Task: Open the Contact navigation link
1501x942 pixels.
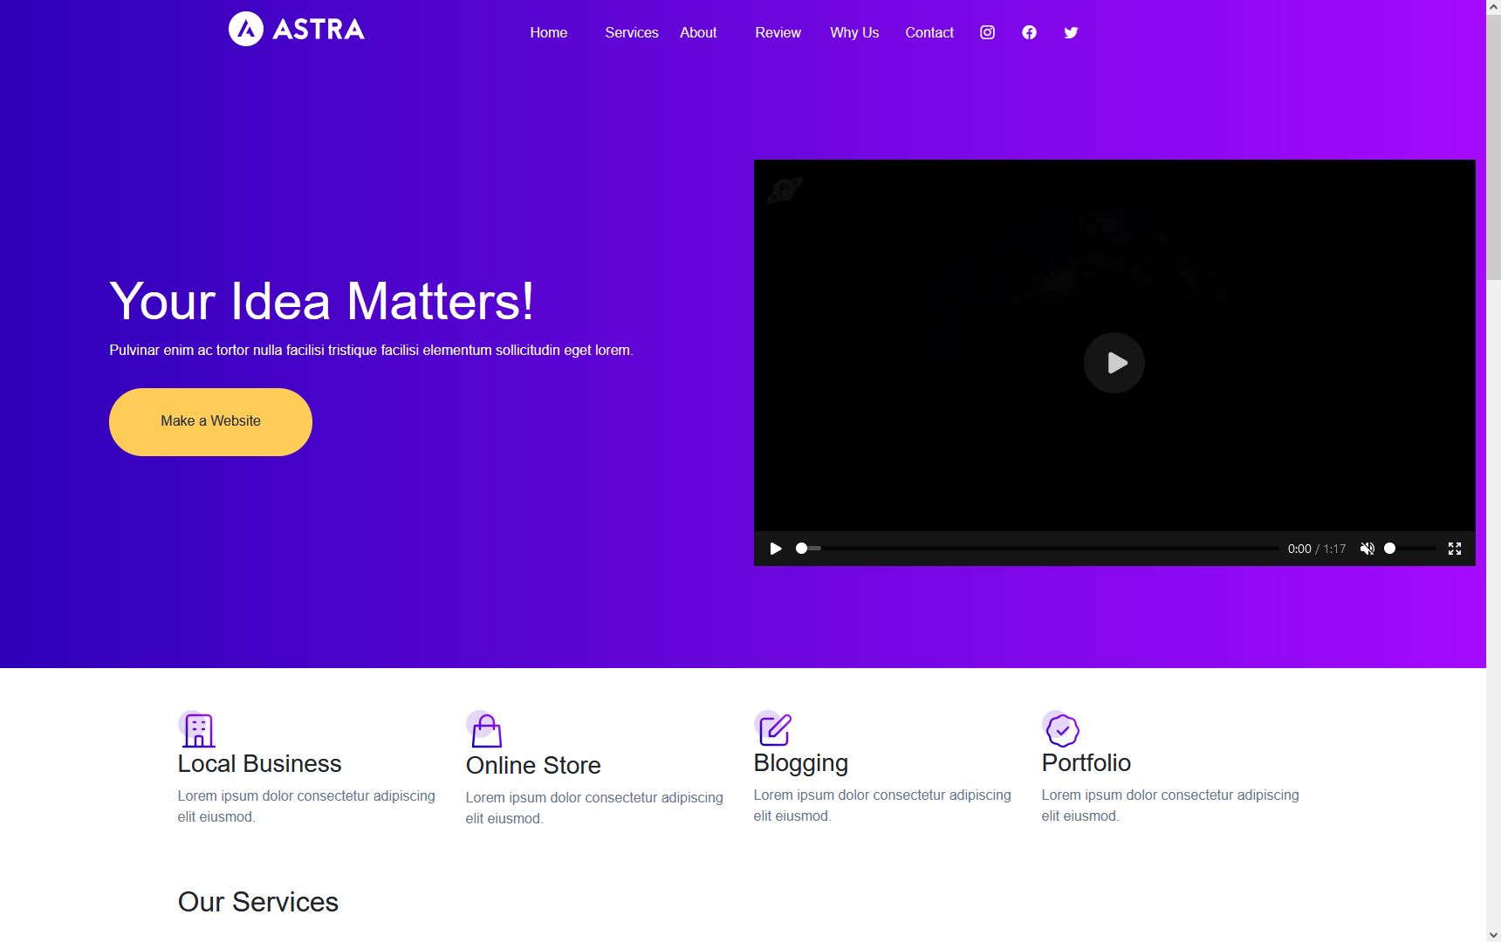Action: (929, 32)
